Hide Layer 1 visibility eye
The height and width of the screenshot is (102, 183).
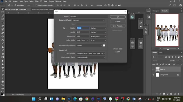coord(153,69)
